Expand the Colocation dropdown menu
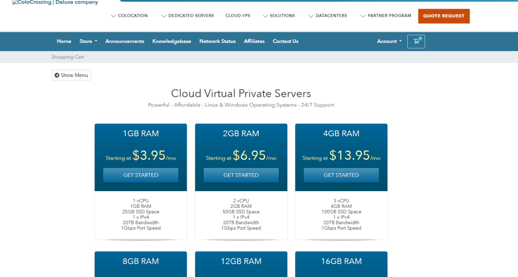The height and width of the screenshot is (277, 518). pos(129,16)
